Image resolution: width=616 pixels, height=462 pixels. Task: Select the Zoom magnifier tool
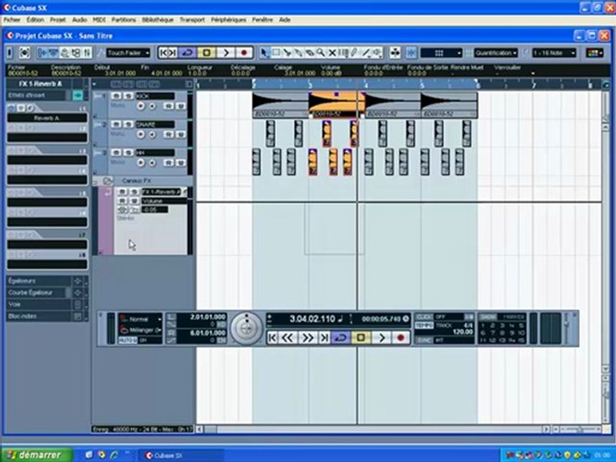click(x=321, y=53)
